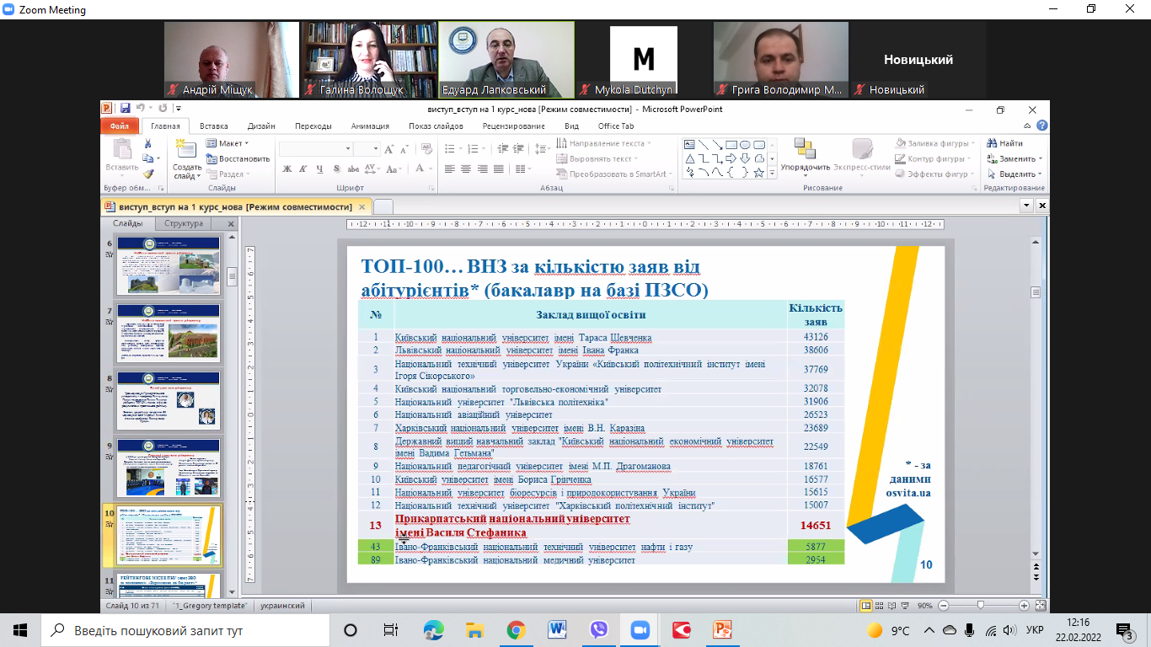
Task: Select slide 8 thumbnail in slides panel
Action: coord(169,401)
